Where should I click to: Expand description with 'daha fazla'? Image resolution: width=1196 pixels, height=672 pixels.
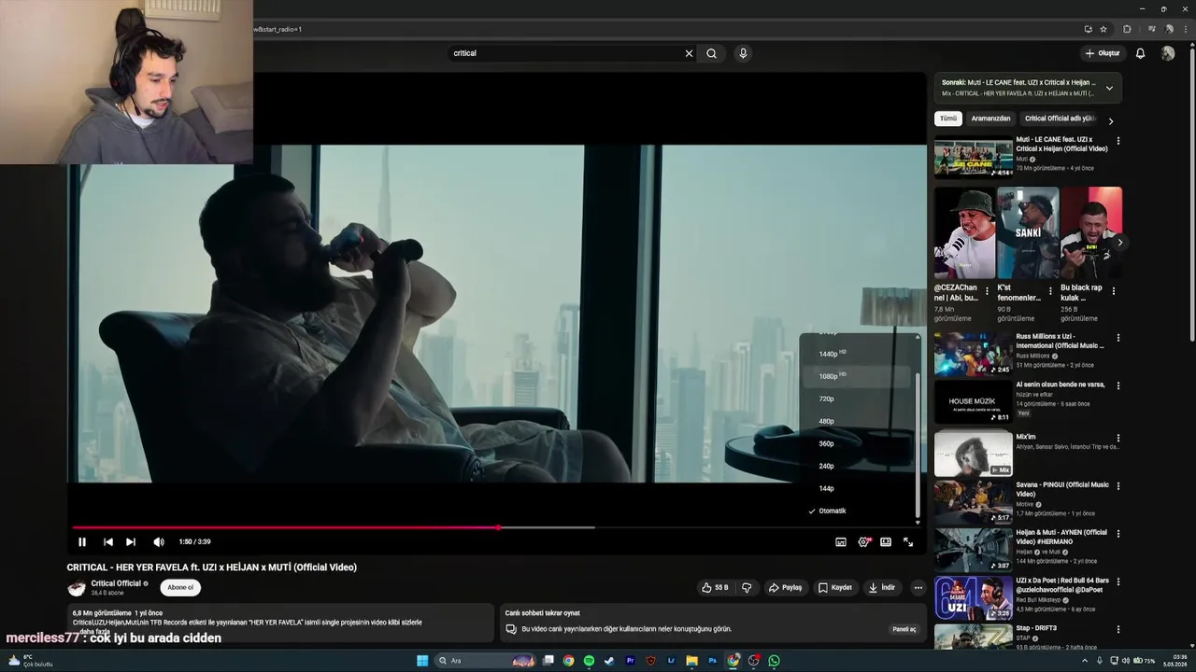94,632
